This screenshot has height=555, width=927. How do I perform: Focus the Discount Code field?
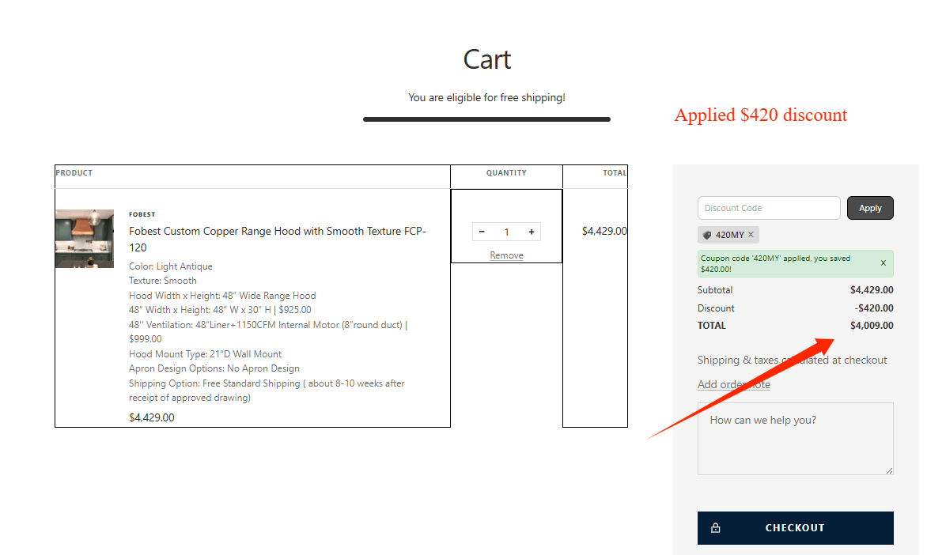769,208
